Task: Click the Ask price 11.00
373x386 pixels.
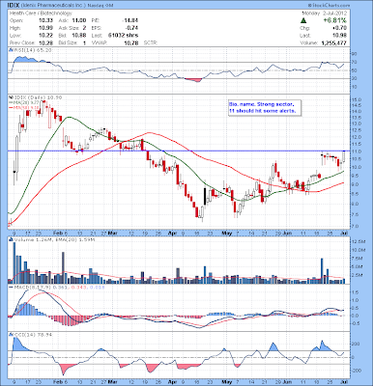Action: click(x=80, y=20)
